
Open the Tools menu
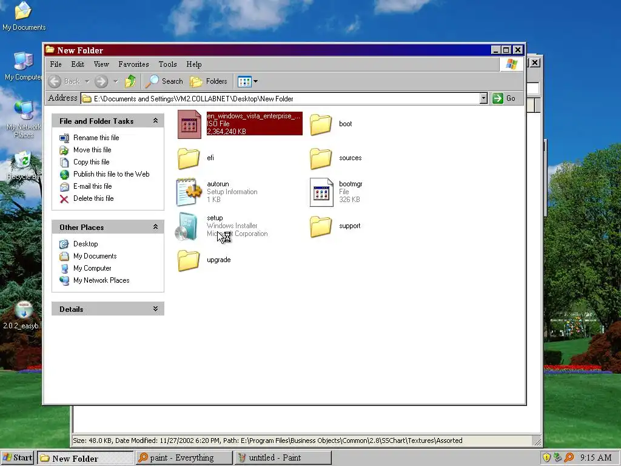pos(167,64)
